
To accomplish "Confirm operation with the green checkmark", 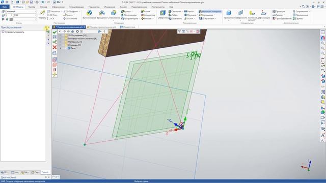I will (x=55, y=32).
